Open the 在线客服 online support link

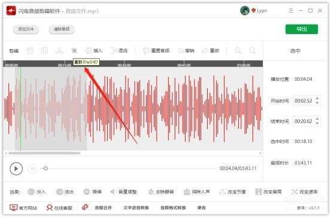click(59, 208)
